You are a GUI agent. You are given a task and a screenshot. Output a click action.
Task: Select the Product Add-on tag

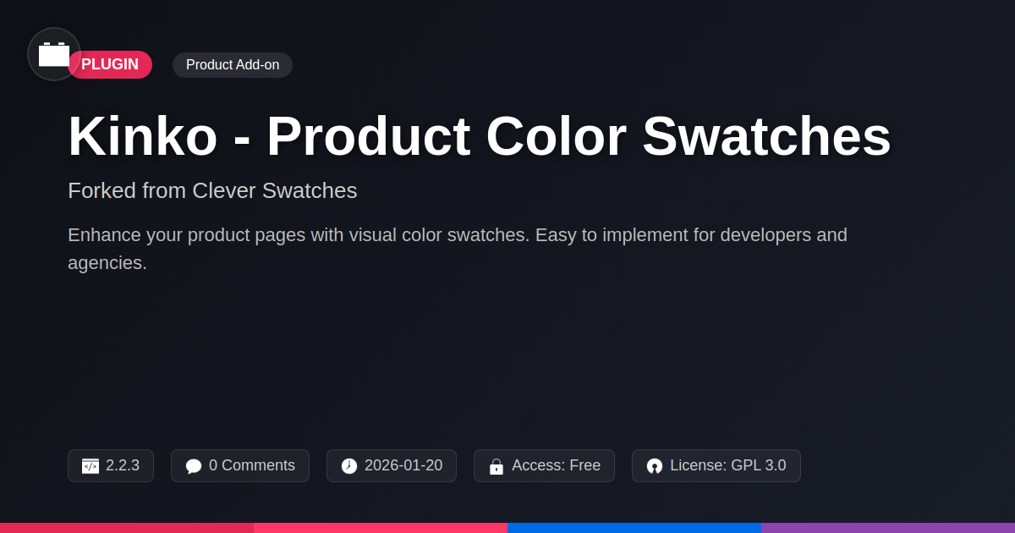[233, 65]
